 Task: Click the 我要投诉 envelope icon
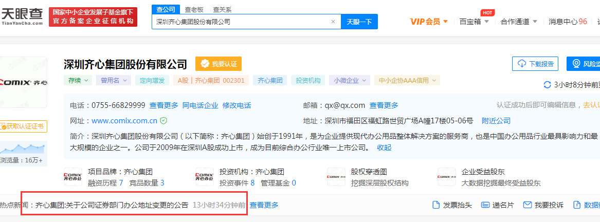point(528,205)
